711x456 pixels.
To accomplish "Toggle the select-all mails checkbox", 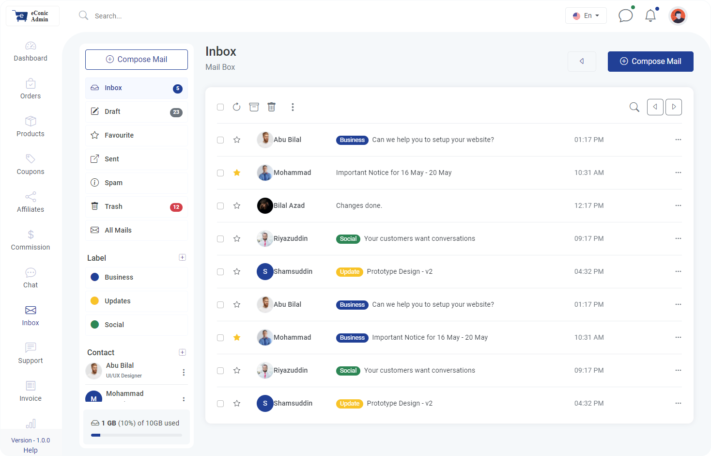I will coord(220,107).
